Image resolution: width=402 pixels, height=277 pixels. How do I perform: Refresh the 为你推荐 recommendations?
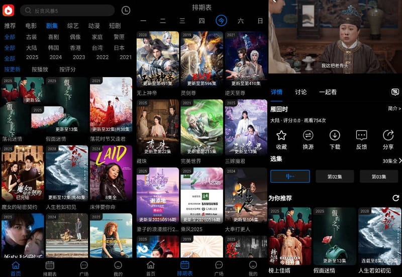point(395,198)
